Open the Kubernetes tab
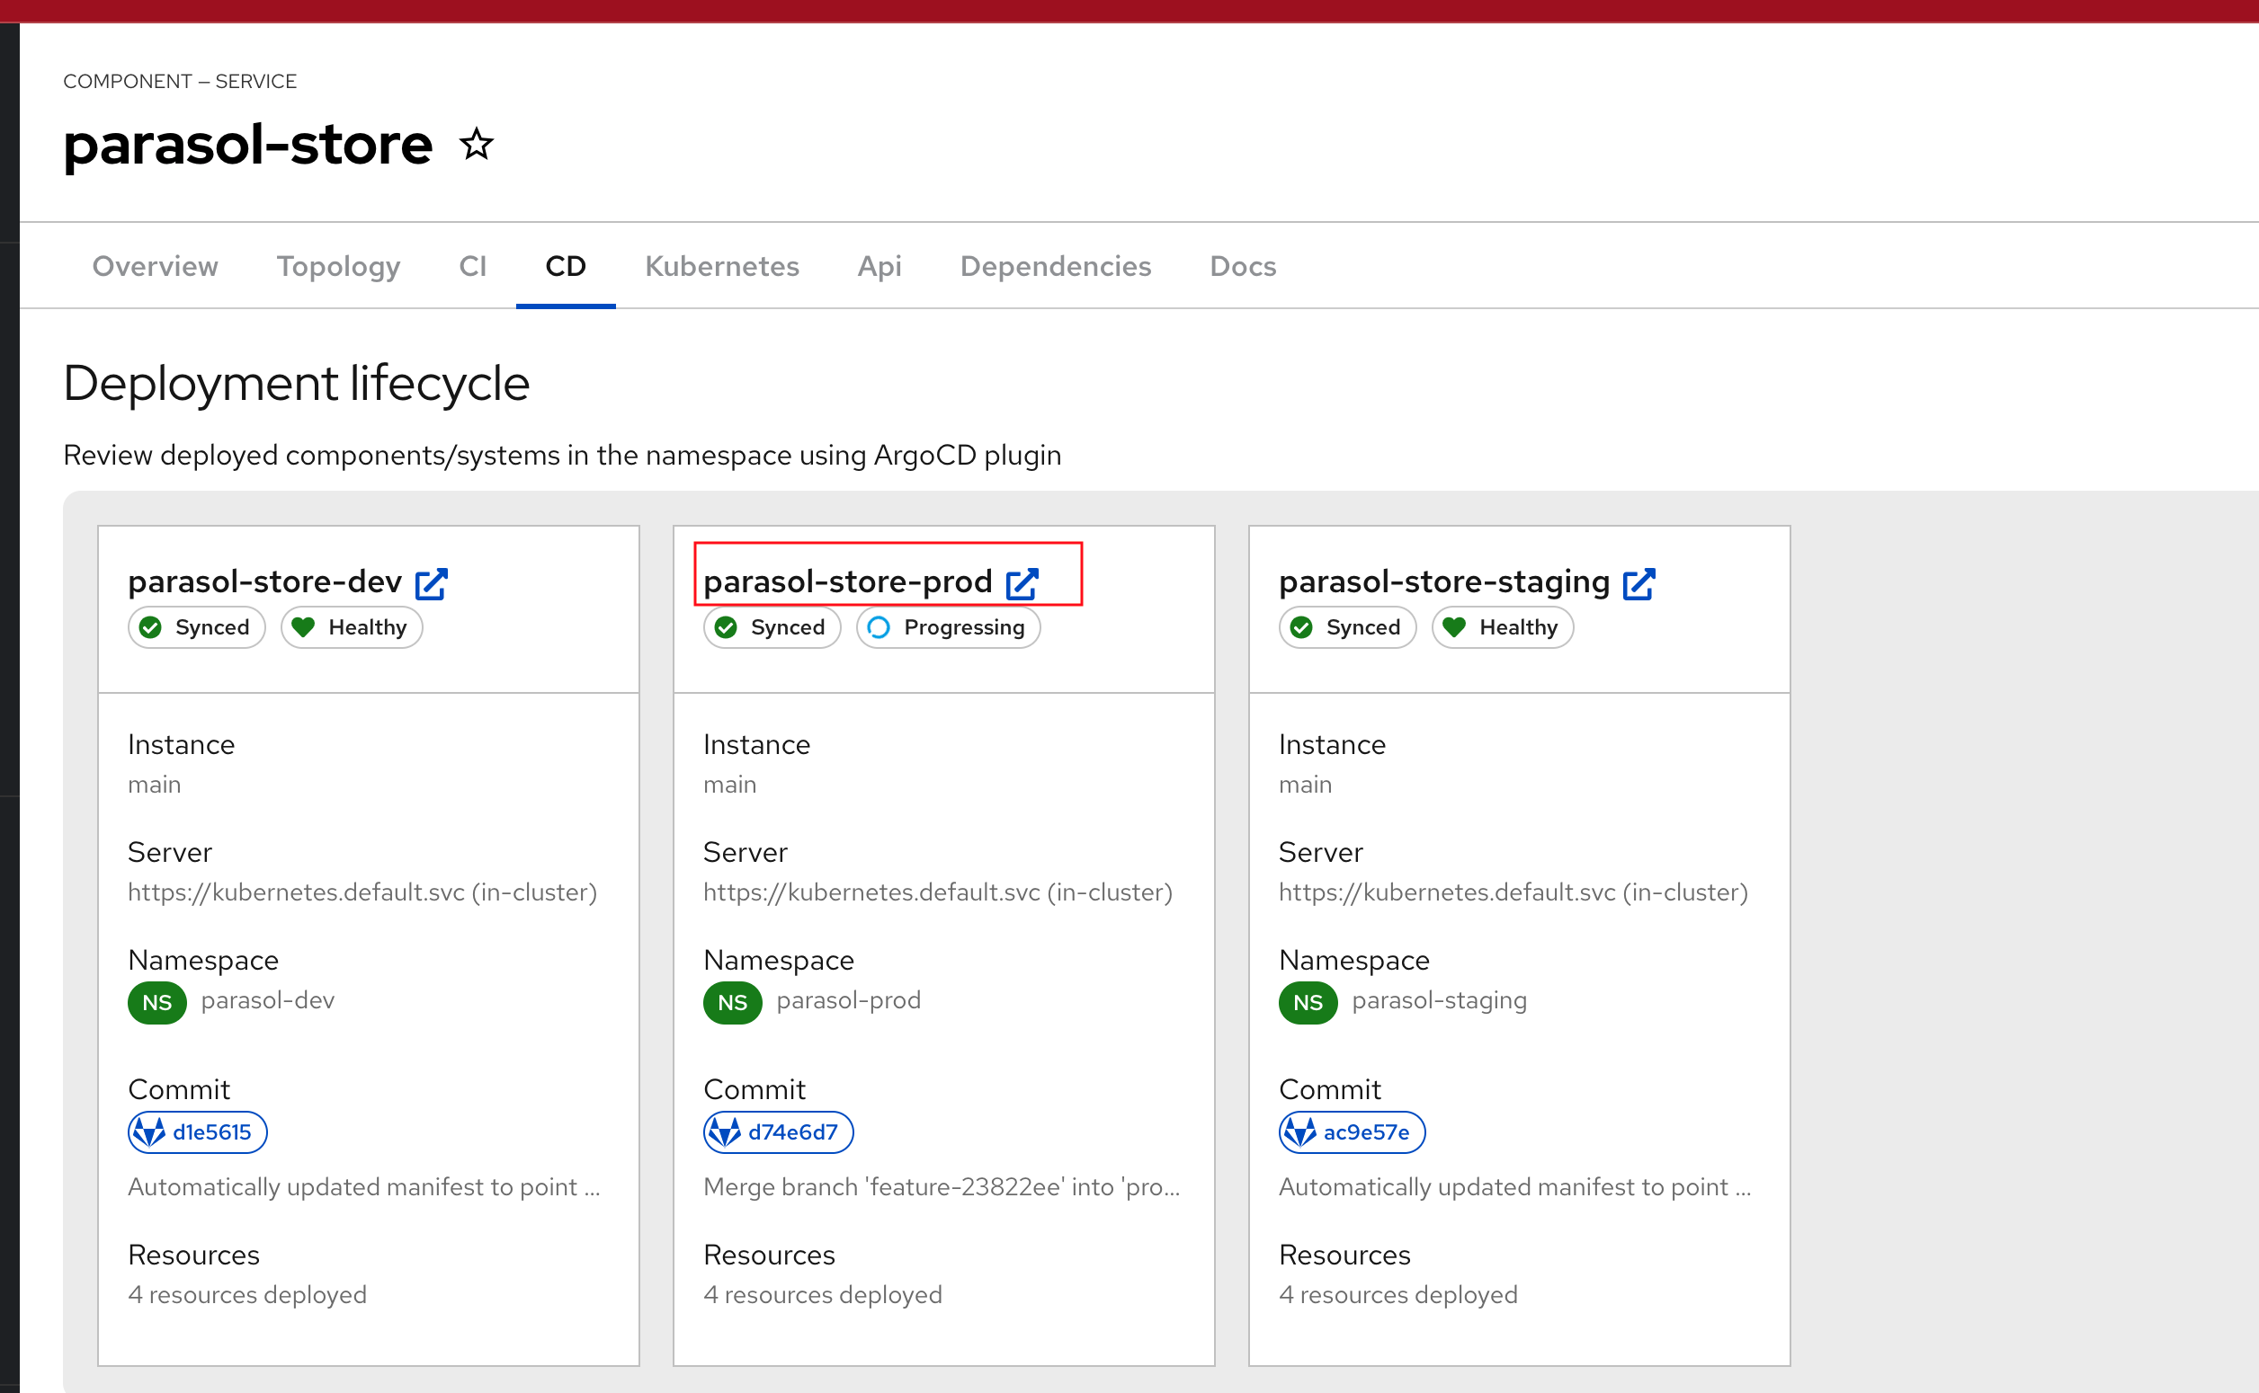2259x1393 pixels. click(723, 266)
